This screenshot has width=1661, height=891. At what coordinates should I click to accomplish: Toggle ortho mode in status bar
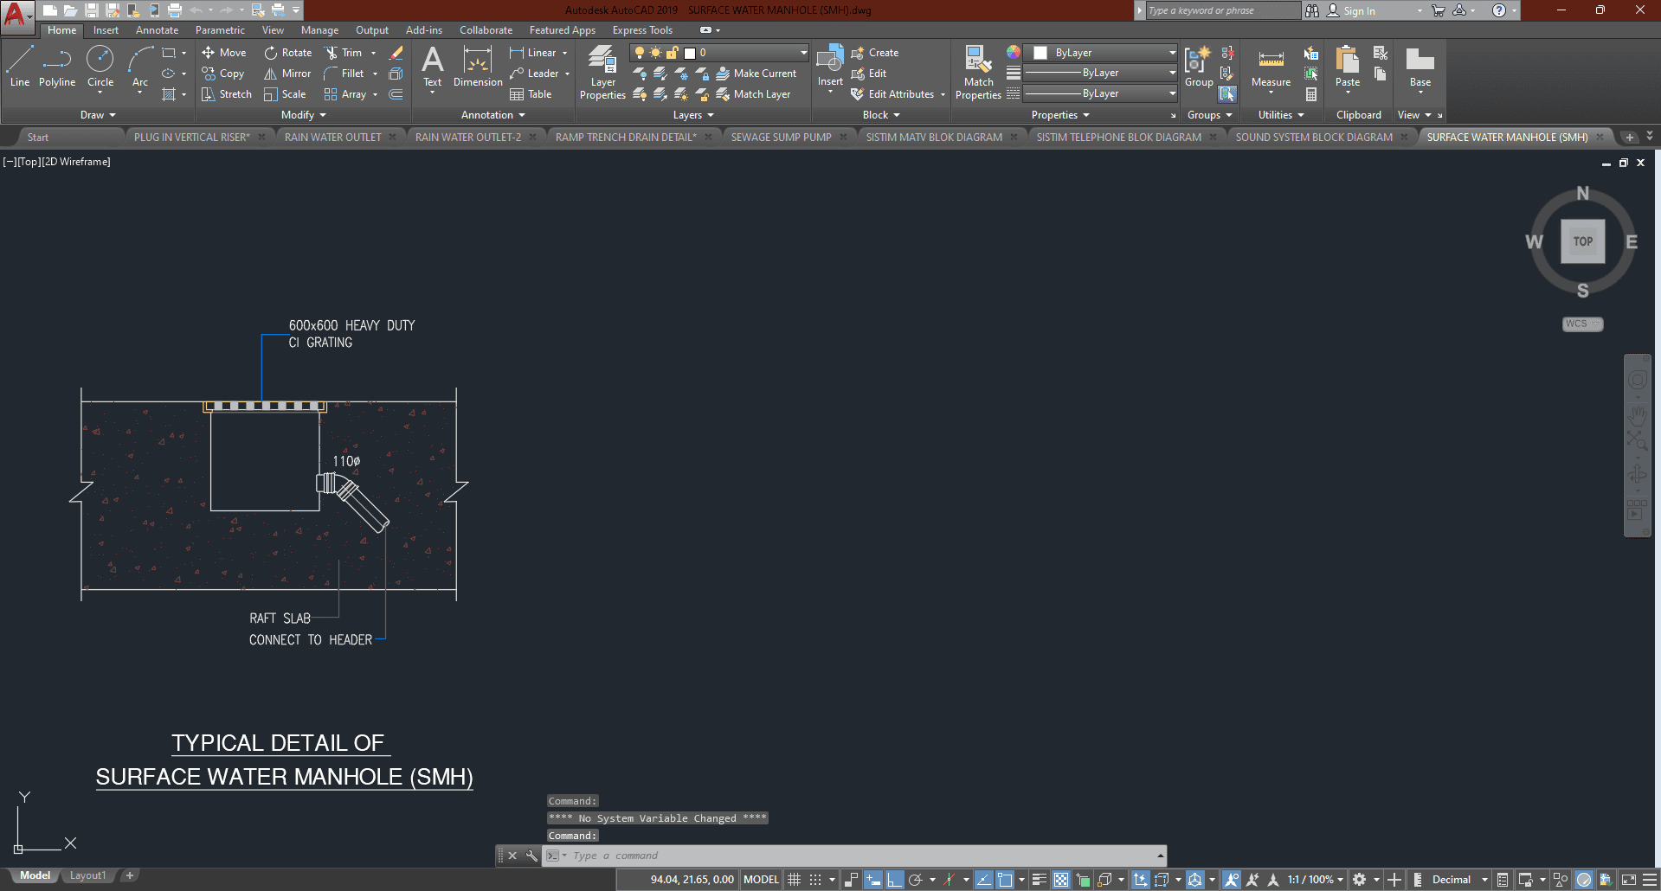(x=894, y=880)
